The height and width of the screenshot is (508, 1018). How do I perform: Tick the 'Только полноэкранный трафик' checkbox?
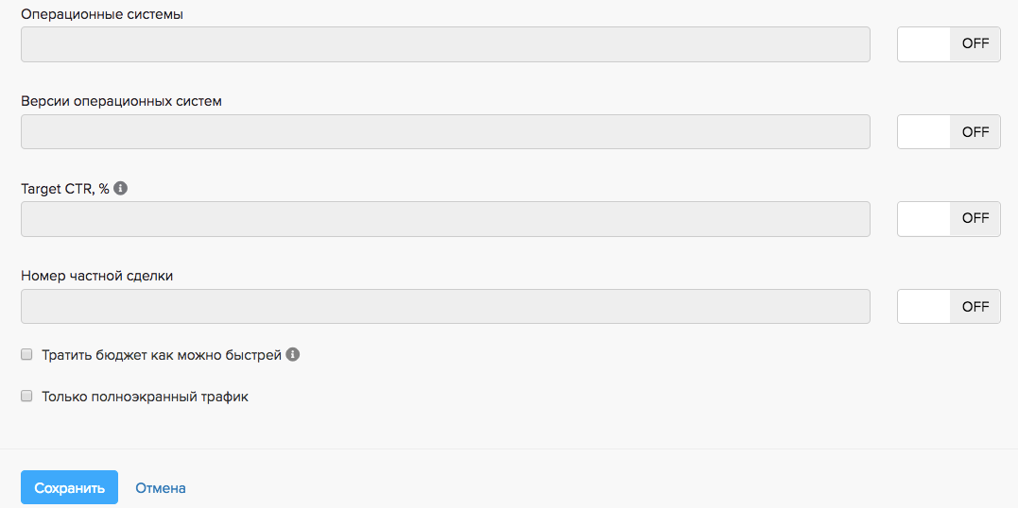tap(27, 397)
